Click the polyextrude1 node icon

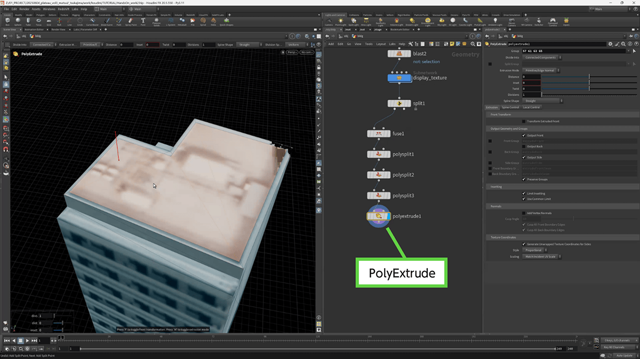point(378,217)
